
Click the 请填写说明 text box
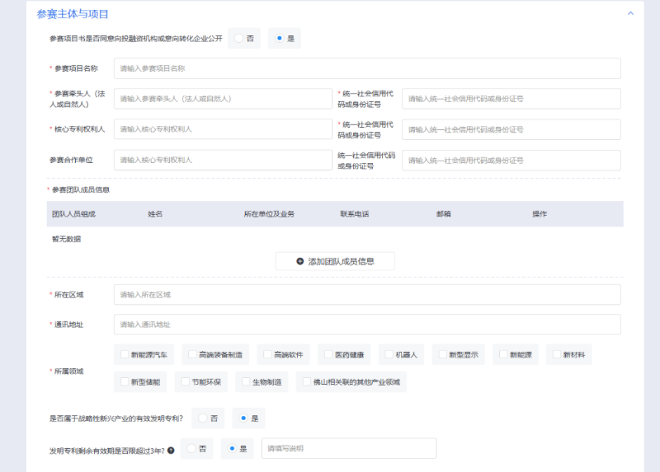click(348, 449)
